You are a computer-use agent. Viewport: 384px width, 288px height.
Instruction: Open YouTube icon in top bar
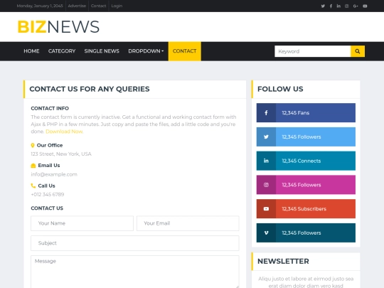pyautogui.click(x=365, y=6)
